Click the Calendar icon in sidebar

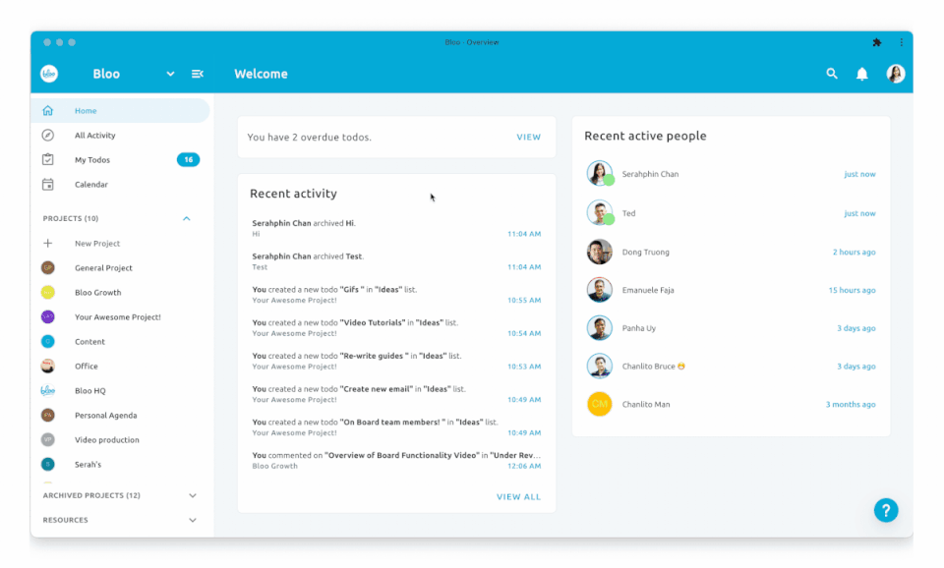coord(47,184)
